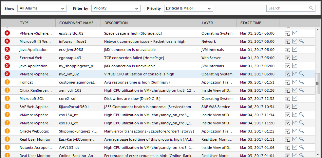Select 'Mar 08, 2017 02:26' start time
322x158 pixels.
[x=257, y=91]
